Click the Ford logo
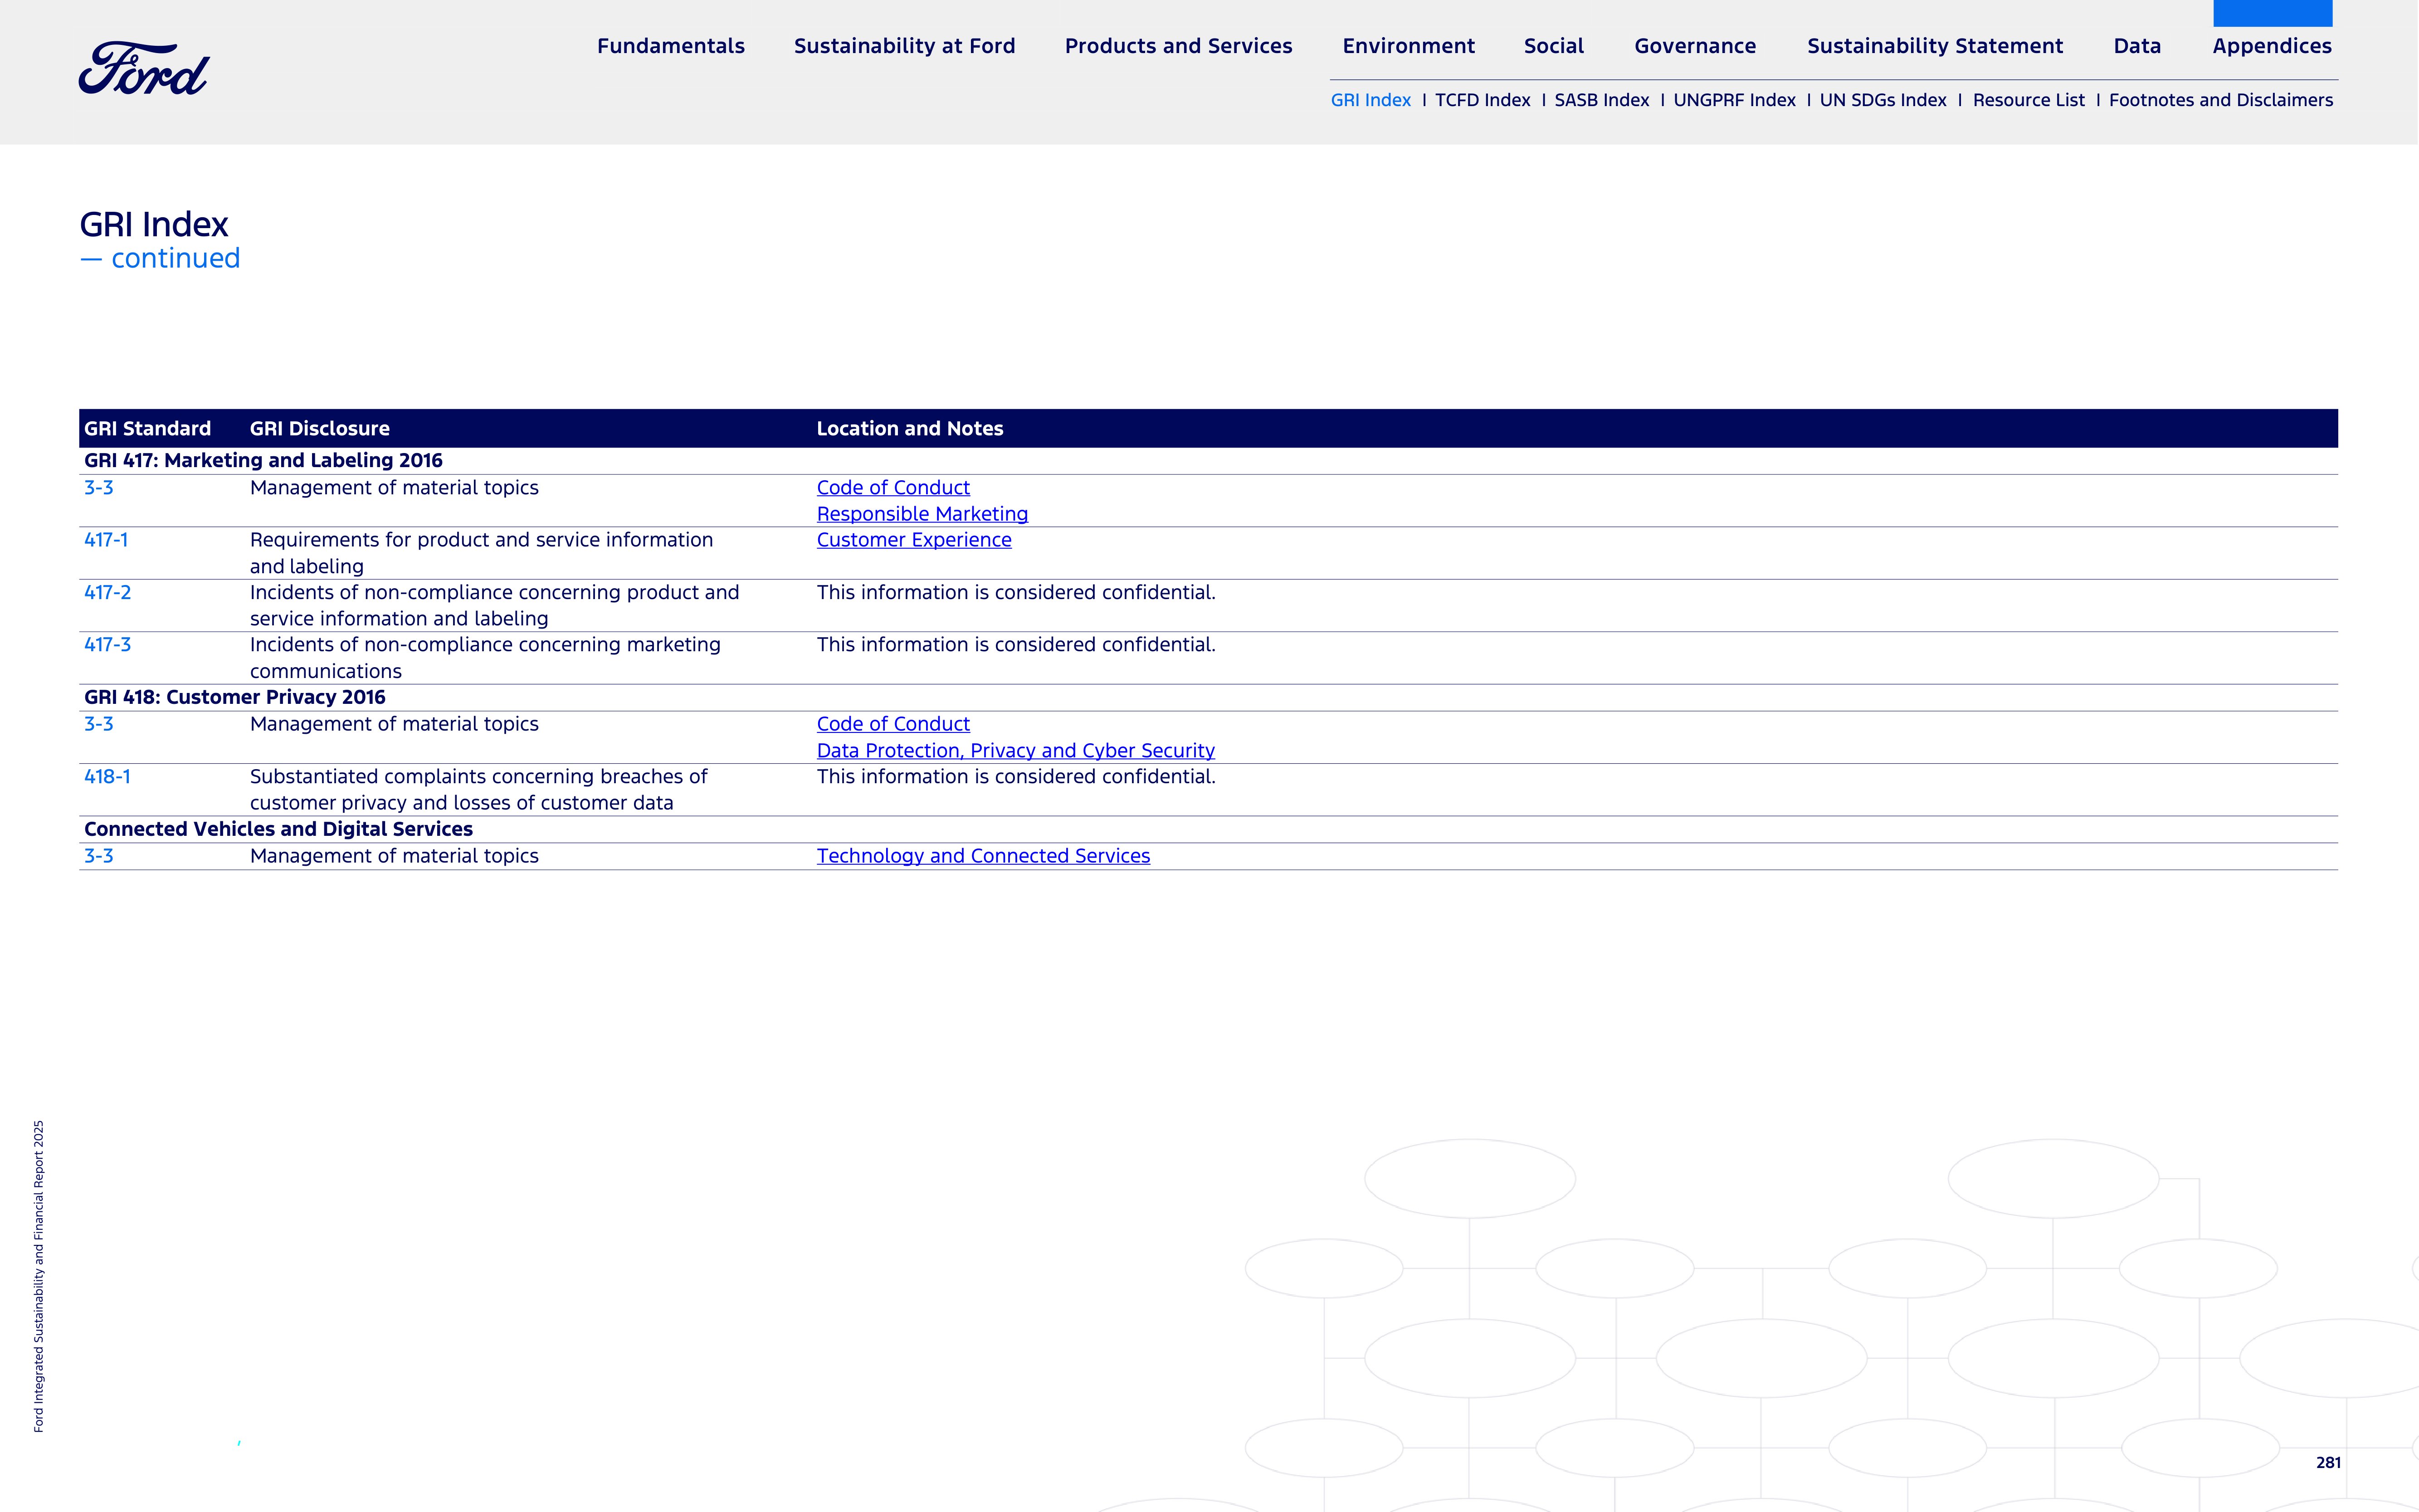2419x1512 pixels. 144,69
